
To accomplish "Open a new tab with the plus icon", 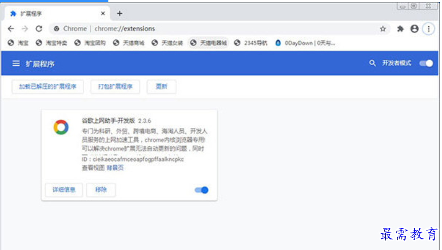I will (x=119, y=13).
